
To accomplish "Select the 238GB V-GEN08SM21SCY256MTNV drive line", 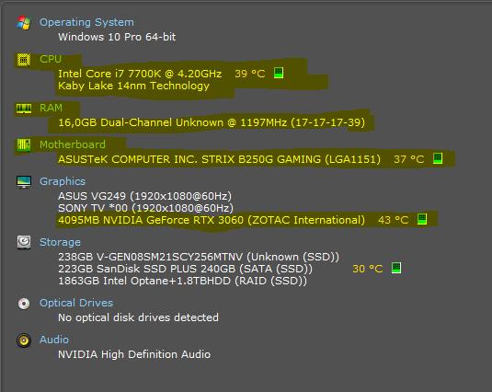I will click(199, 257).
